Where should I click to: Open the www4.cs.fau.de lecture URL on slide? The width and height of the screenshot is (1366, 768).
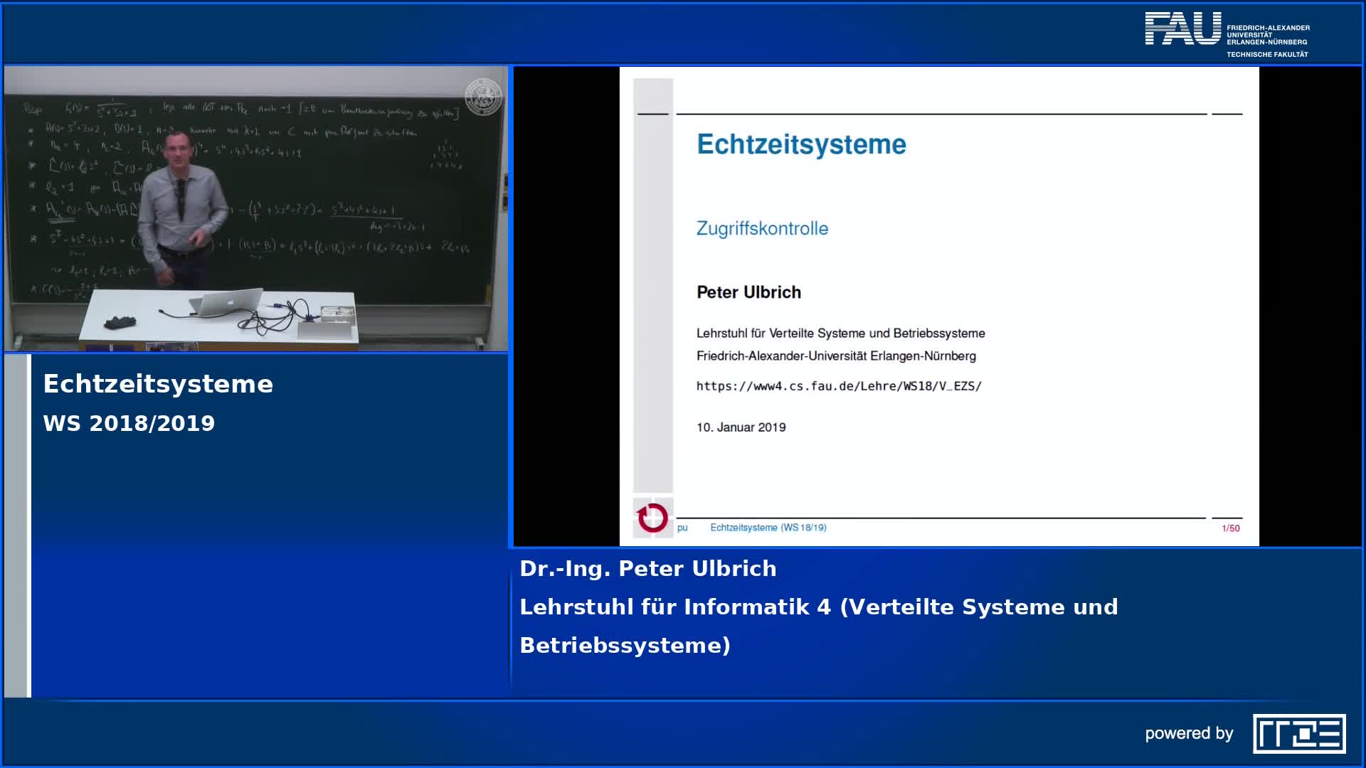pyautogui.click(x=838, y=386)
